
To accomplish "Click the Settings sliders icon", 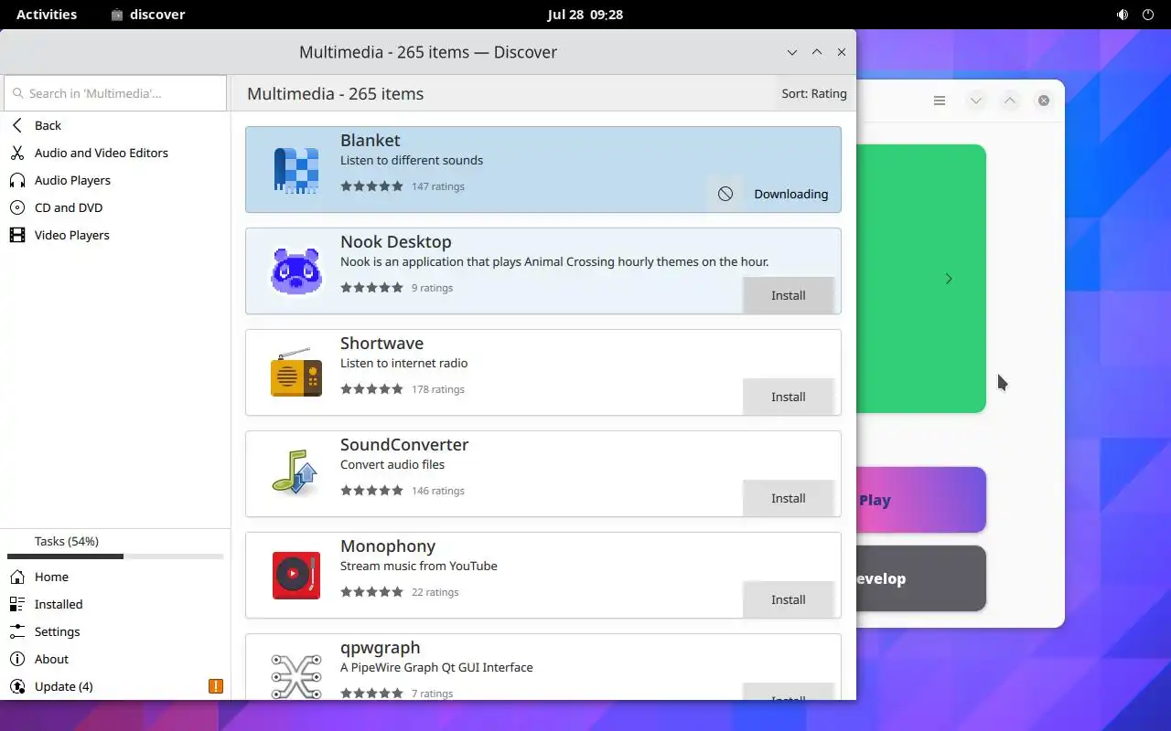I will (17, 631).
